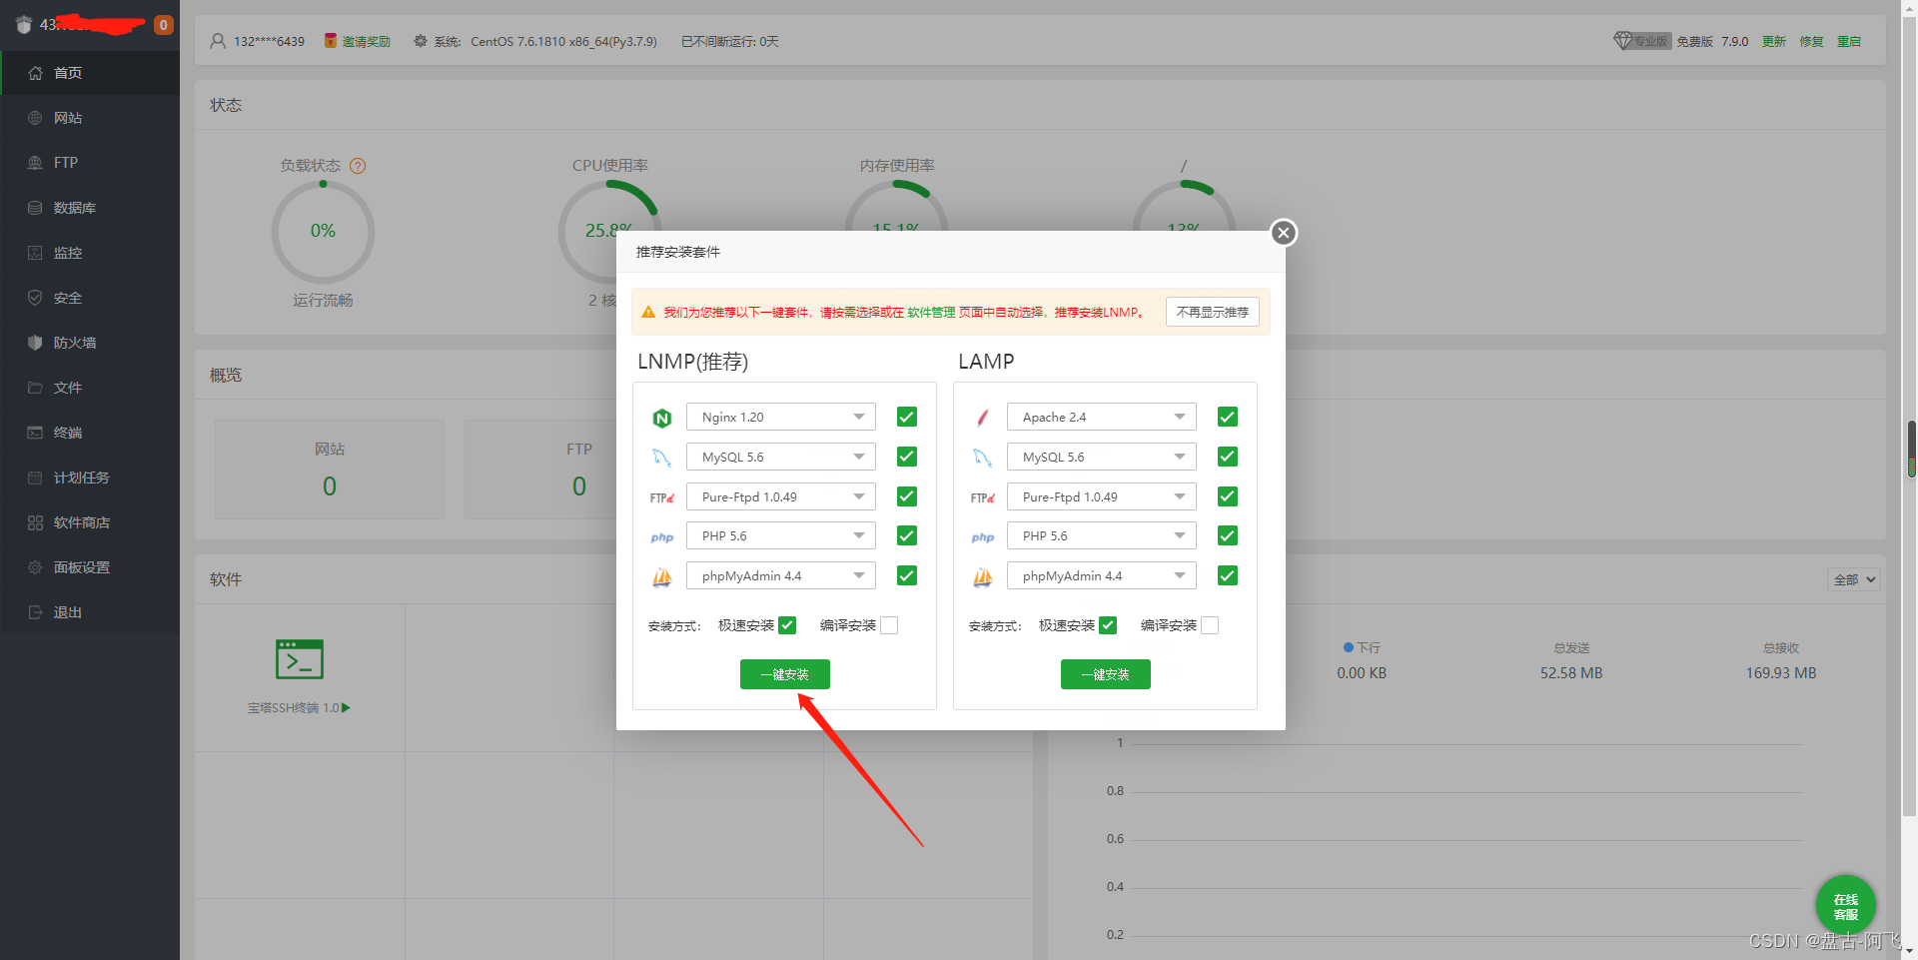Enable 编译安装 for LNMP

point(889,625)
